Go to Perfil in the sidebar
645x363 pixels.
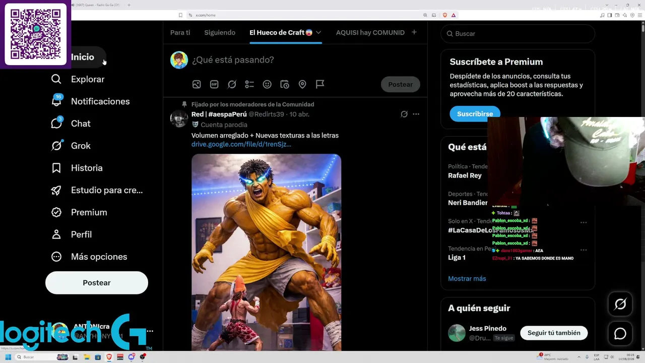click(x=71, y=234)
